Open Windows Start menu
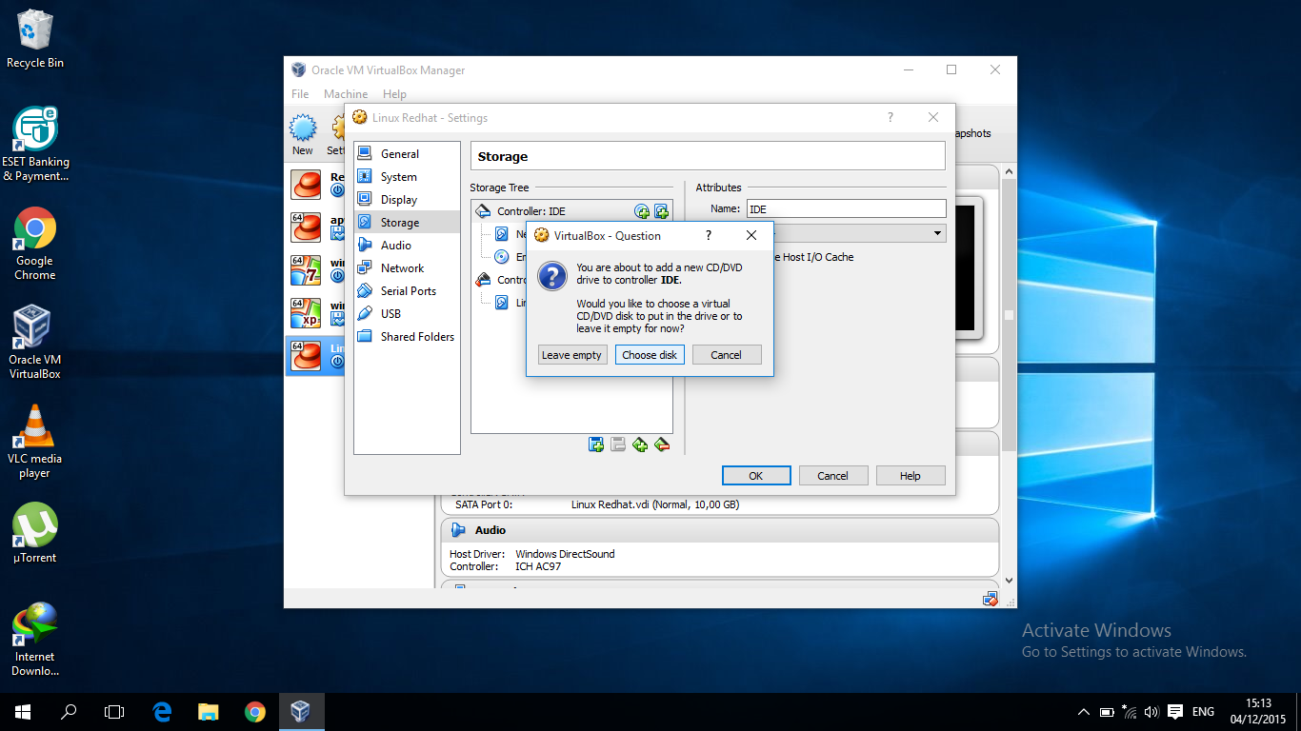The width and height of the screenshot is (1301, 731). [23, 711]
